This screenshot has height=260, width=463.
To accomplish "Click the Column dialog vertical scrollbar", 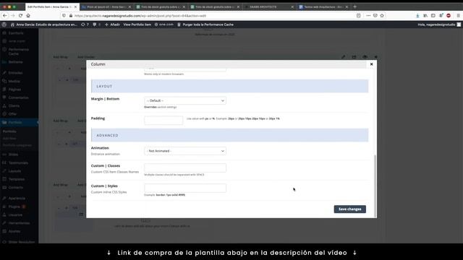I will point(375,186).
